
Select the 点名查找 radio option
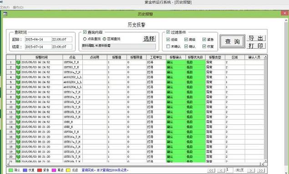(85, 39)
